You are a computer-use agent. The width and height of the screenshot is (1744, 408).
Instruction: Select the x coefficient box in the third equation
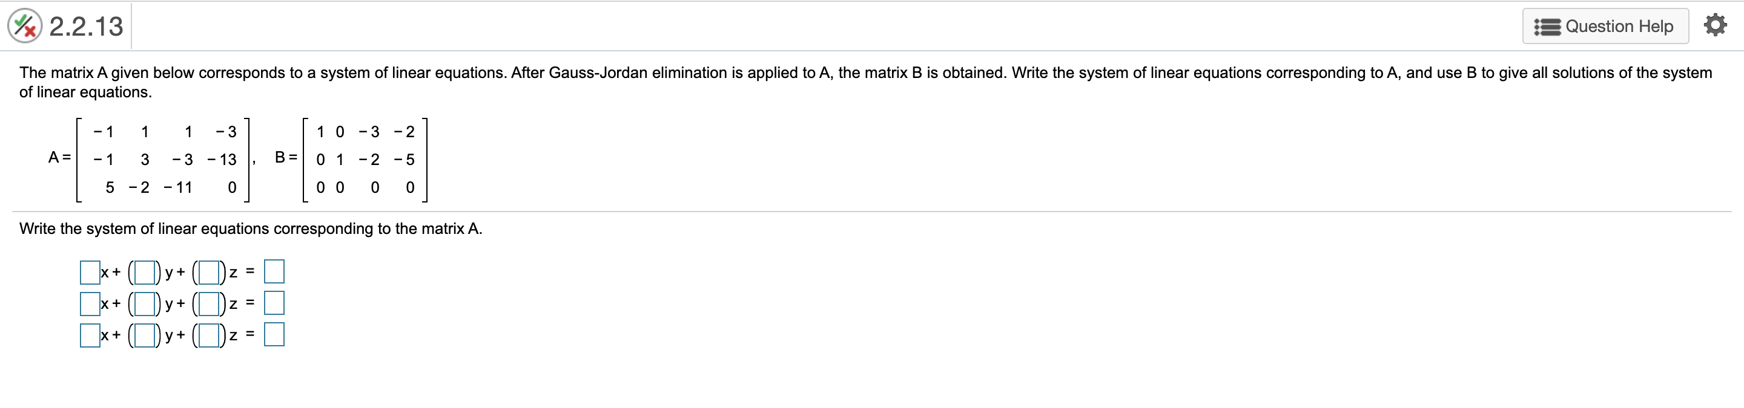pos(90,335)
